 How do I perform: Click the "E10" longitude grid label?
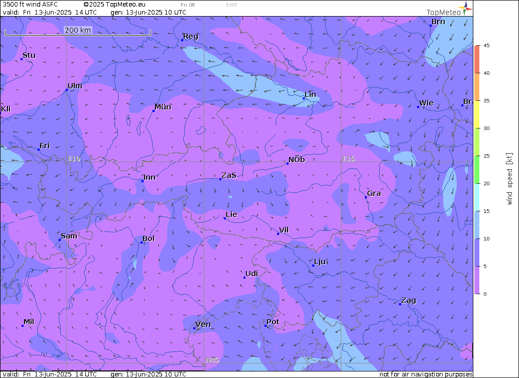click(74, 159)
